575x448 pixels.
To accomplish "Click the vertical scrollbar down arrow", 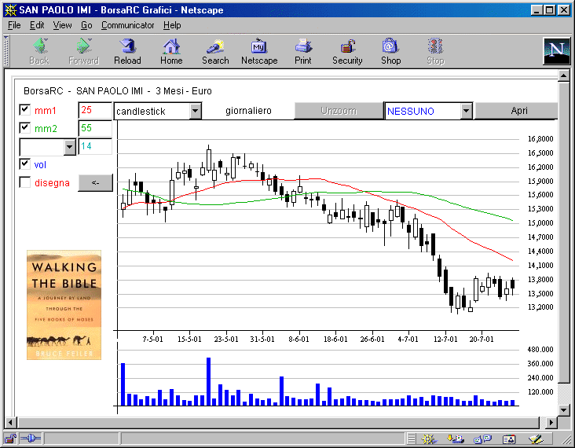I will click(x=564, y=409).
